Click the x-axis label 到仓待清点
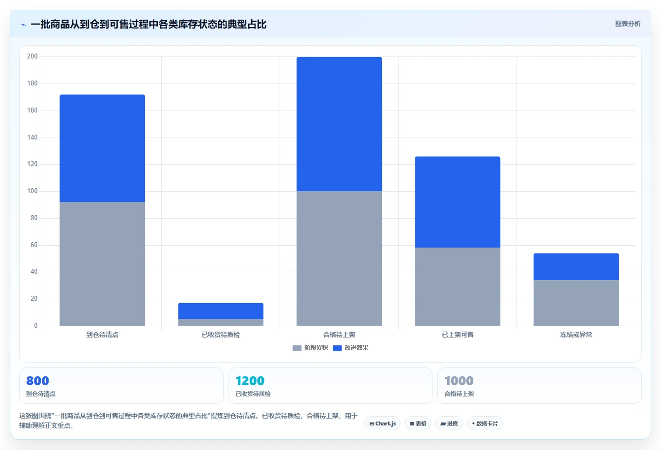This screenshot has height=450, width=661. pyautogui.click(x=102, y=335)
